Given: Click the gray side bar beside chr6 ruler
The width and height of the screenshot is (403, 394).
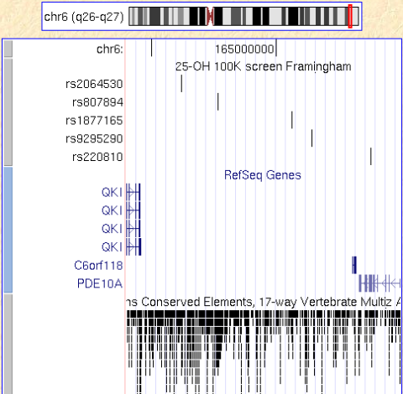Looking at the screenshot, I should coord(8,49).
